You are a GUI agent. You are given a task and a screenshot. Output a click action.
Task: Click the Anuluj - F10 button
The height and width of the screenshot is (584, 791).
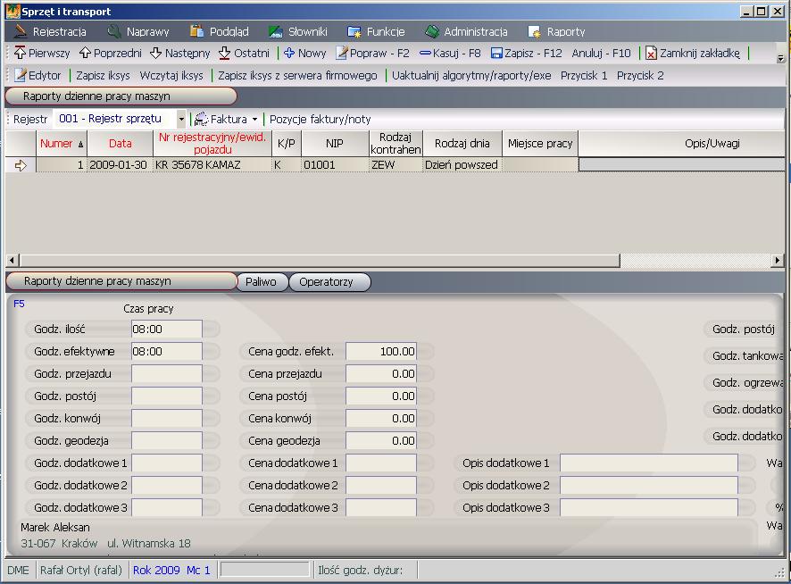coord(601,53)
